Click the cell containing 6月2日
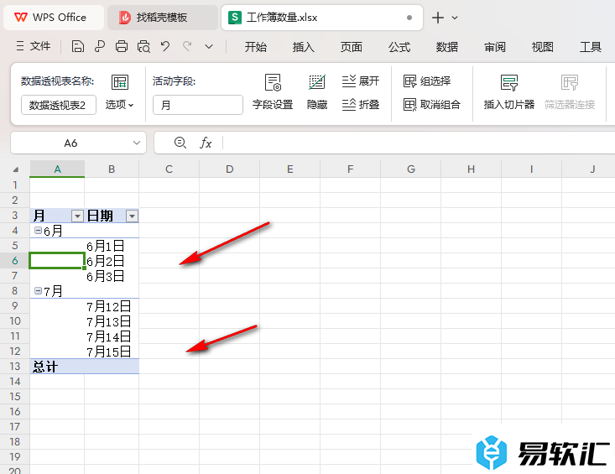Image resolution: width=615 pixels, height=474 pixels. click(112, 261)
